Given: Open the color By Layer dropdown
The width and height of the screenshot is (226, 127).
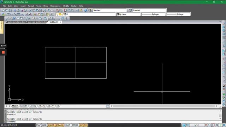Looking at the screenshot, I should [x=129, y=14].
